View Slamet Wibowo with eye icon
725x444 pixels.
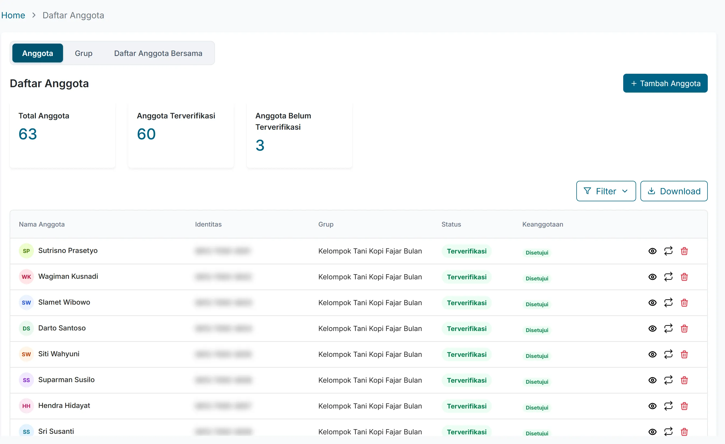tap(652, 303)
